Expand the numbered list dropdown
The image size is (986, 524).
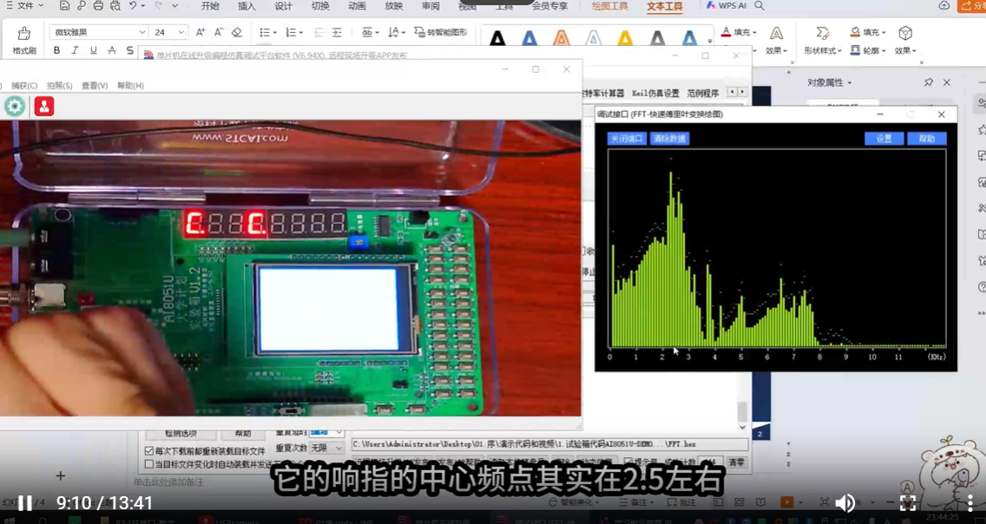300,33
